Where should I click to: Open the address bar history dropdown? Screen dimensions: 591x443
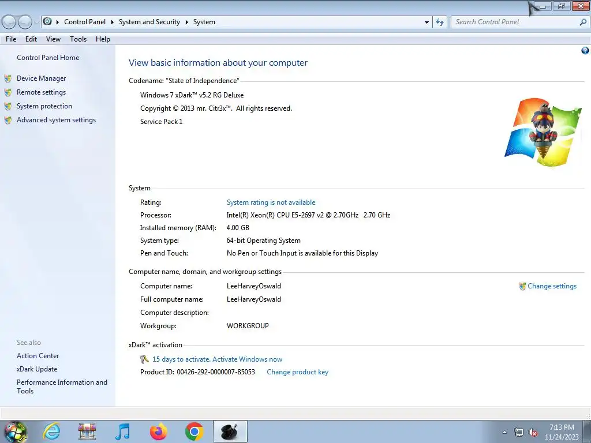pos(427,22)
